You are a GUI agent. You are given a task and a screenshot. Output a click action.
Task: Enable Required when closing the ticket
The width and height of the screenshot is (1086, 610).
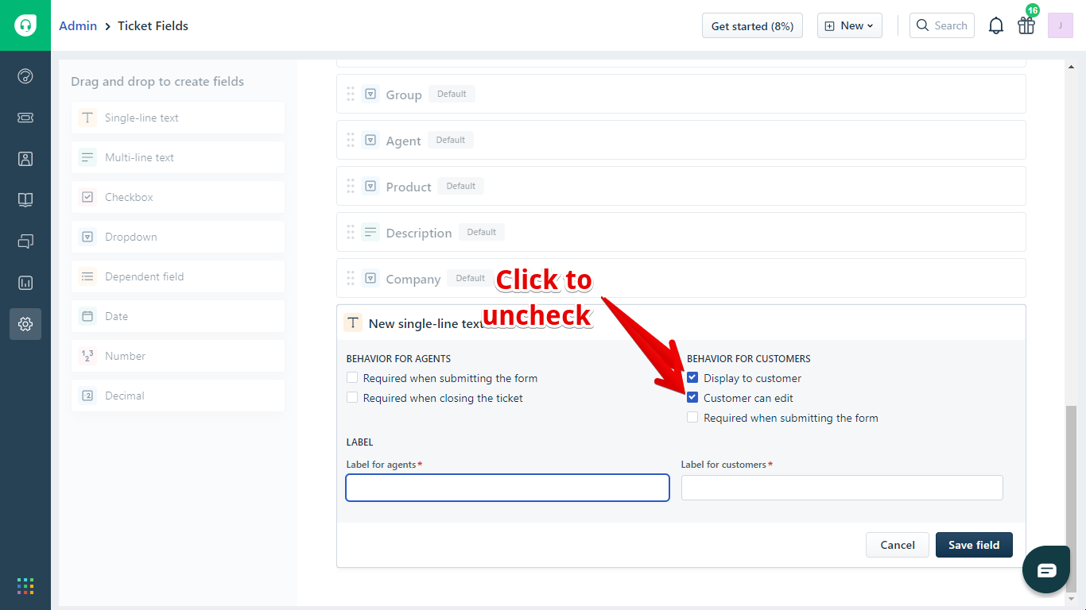click(x=352, y=398)
